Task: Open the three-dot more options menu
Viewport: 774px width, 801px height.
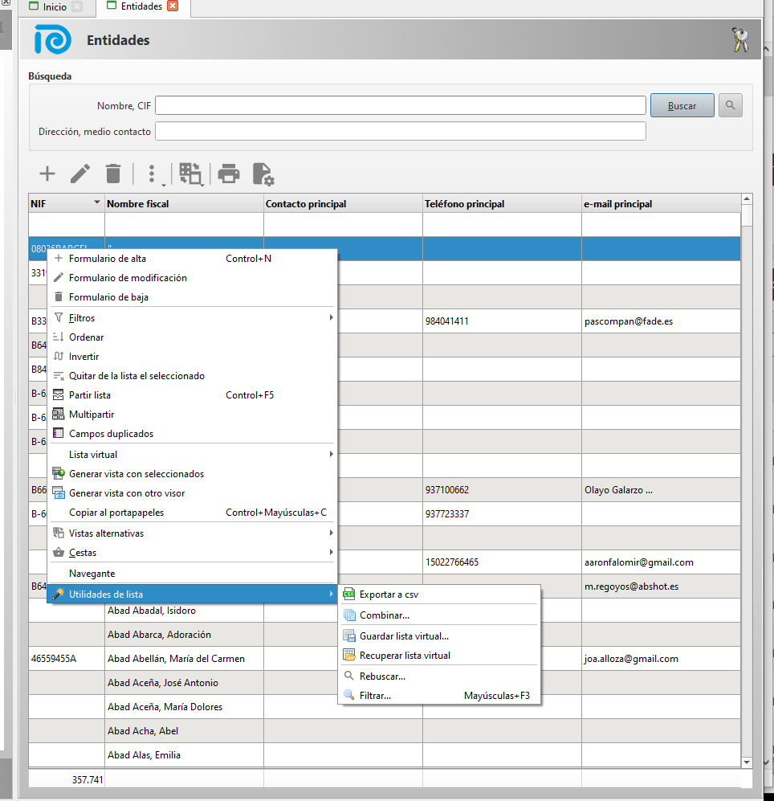Action: pyautogui.click(x=152, y=174)
